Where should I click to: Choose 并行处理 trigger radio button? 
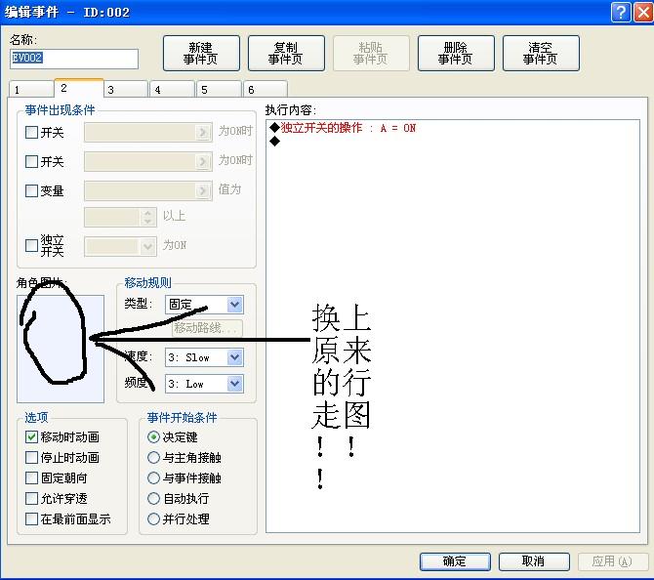pyautogui.click(x=153, y=519)
